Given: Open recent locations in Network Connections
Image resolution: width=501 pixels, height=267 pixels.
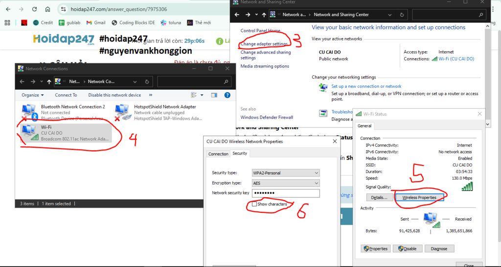Looking at the screenshot, I should 42,82.
